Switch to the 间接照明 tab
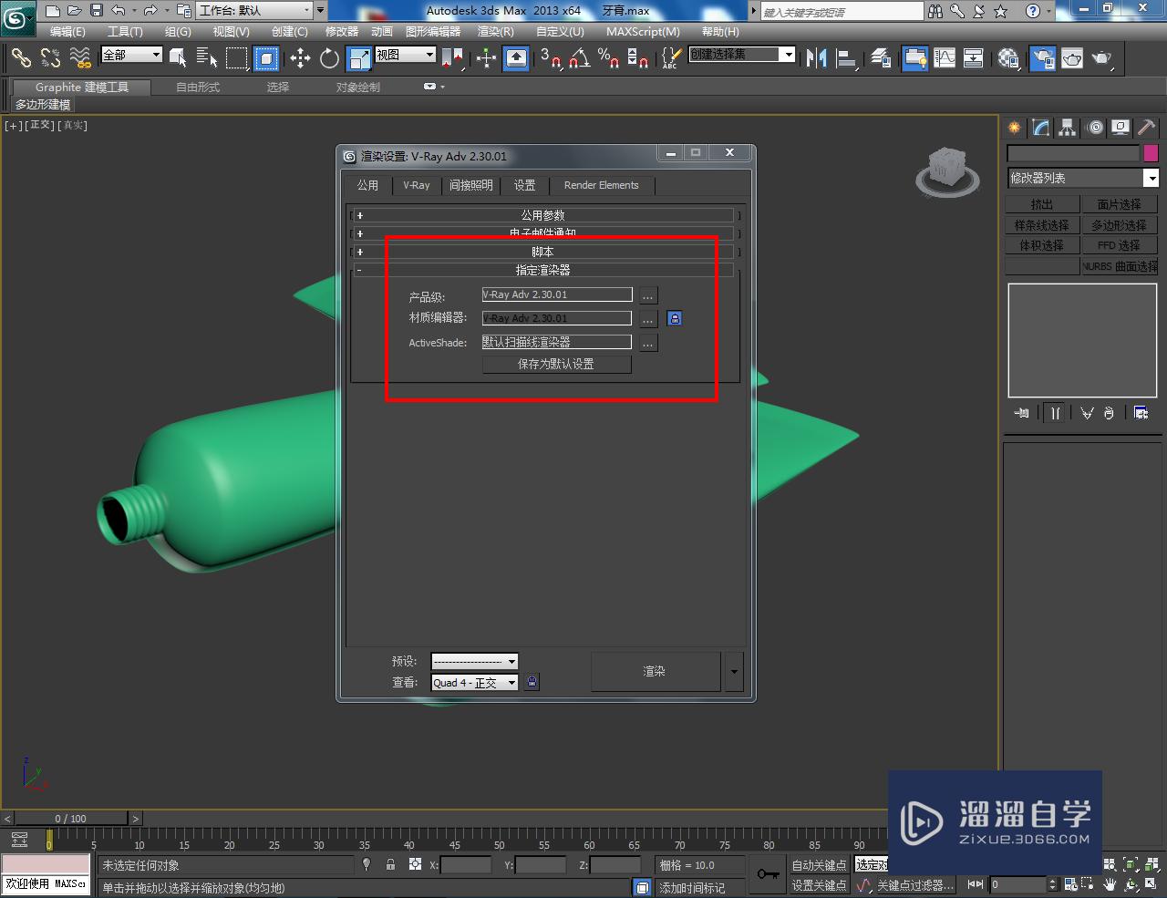The height and width of the screenshot is (898, 1167). [x=471, y=185]
